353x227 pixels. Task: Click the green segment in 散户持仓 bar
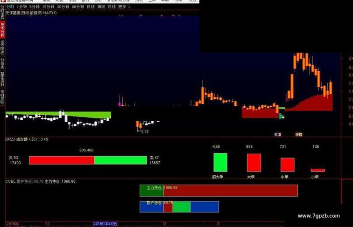coord(182,207)
